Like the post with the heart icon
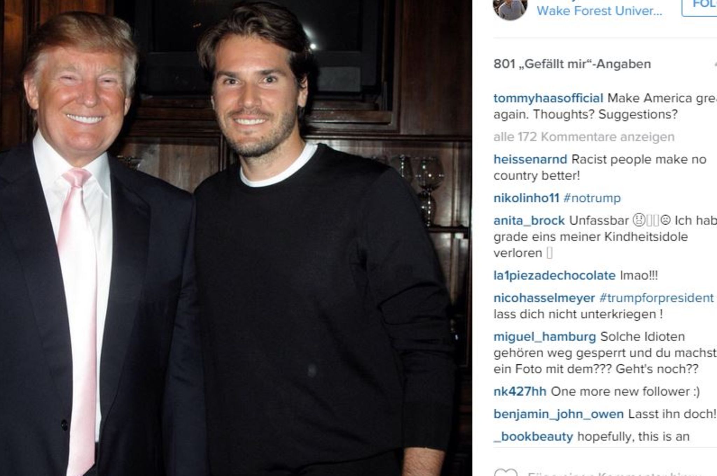 (x=505, y=473)
